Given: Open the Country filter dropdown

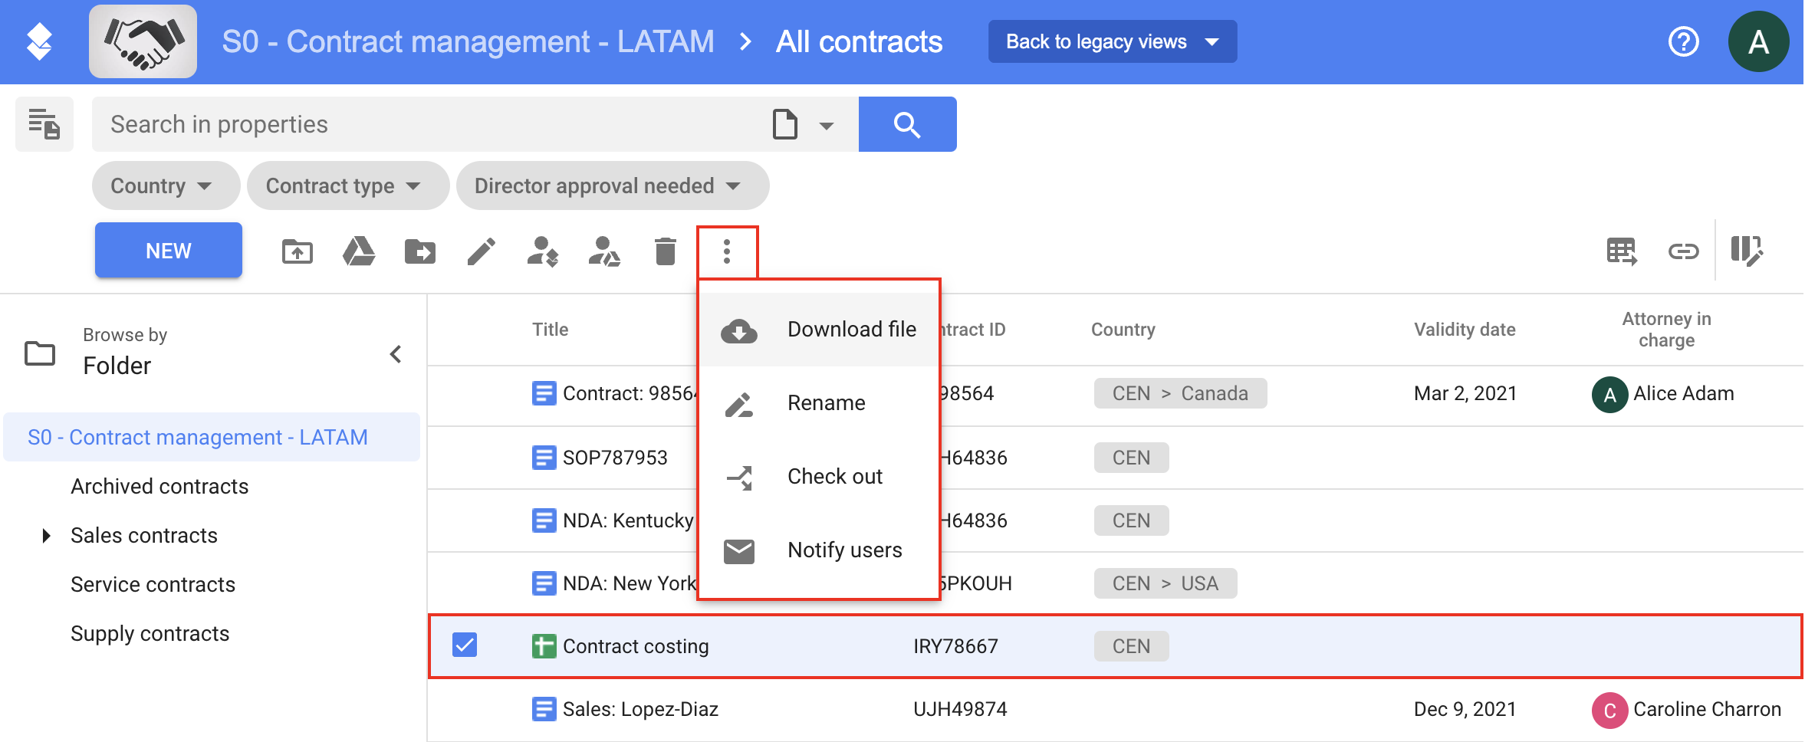Looking at the screenshot, I should pos(165,185).
